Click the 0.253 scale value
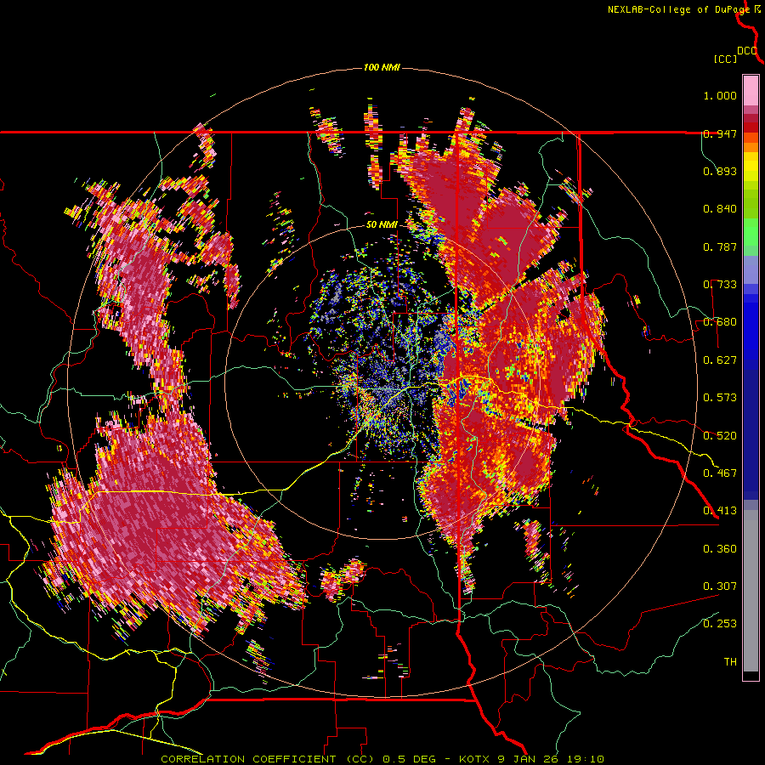Screen dimensions: 765x765 pyautogui.click(x=720, y=624)
